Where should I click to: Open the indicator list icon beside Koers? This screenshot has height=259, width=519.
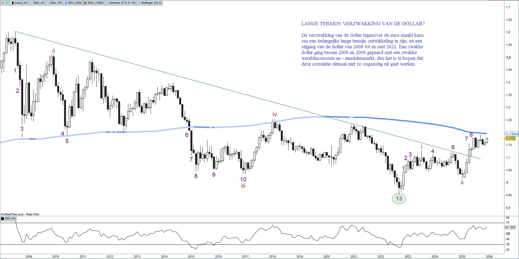click(x=26, y=3)
